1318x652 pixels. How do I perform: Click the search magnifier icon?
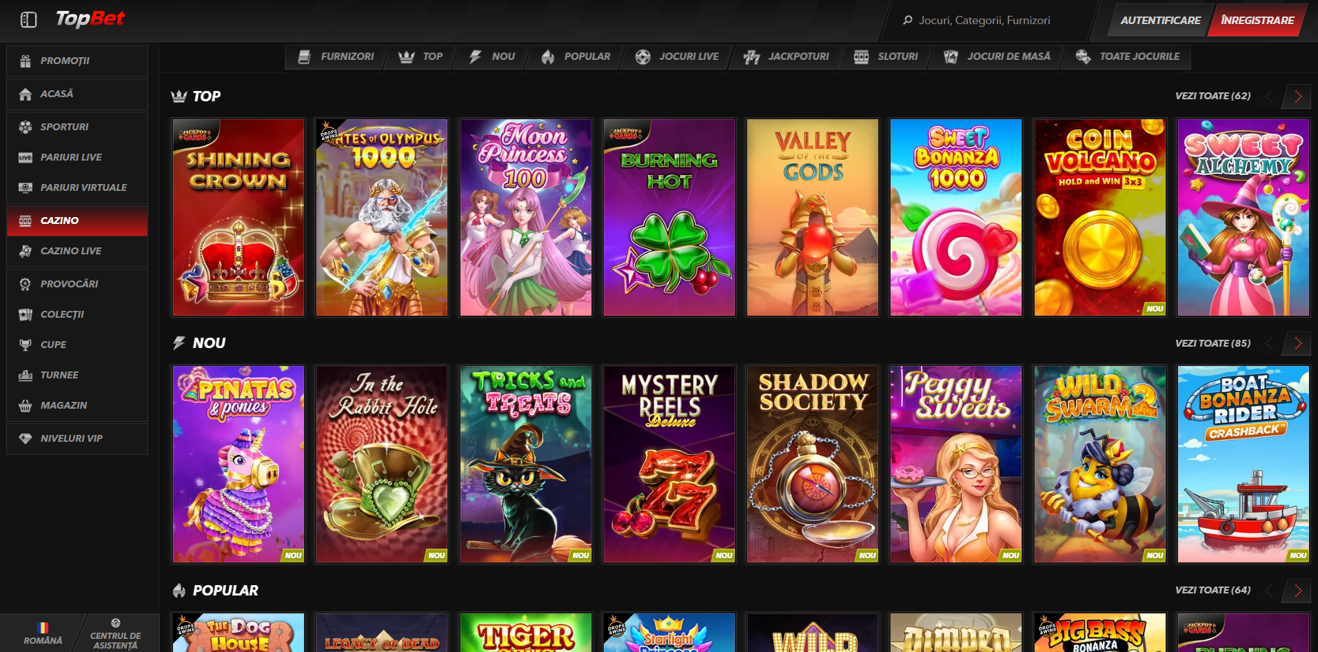click(x=907, y=21)
